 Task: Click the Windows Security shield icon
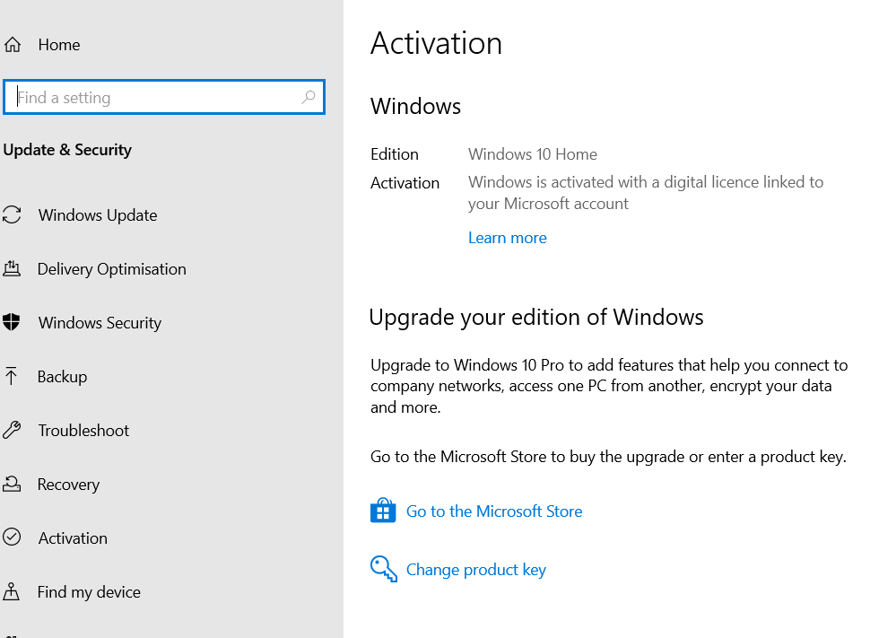11,322
